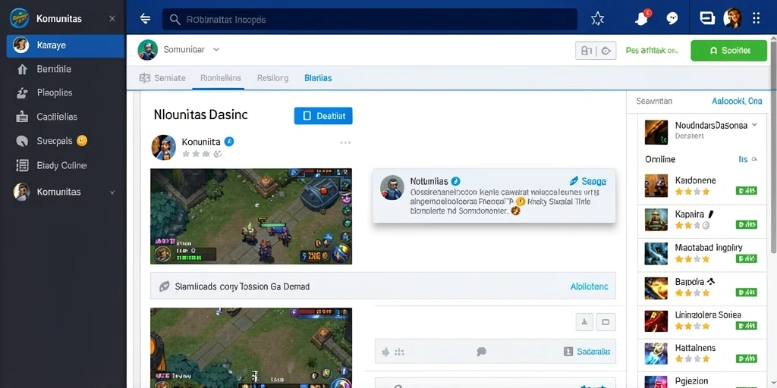The height and width of the screenshot is (388, 777).
Task: Click green badge on Maotabad ingbiry row
Action: tap(747, 258)
